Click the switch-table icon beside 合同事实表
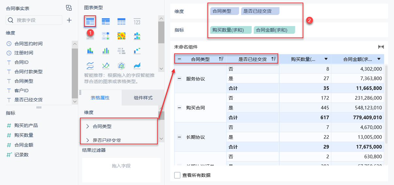The height and width of the screenshot is (185, 394). tap(69, 8)
